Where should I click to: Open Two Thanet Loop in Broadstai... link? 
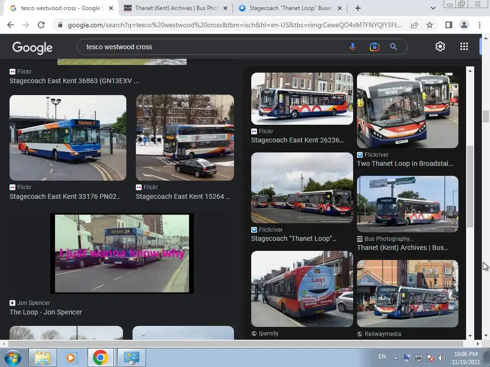pos(405,163)
